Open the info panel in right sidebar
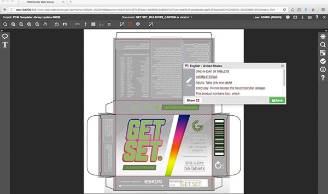The width and height of the screenshot is (328, 194). [323, 69]
